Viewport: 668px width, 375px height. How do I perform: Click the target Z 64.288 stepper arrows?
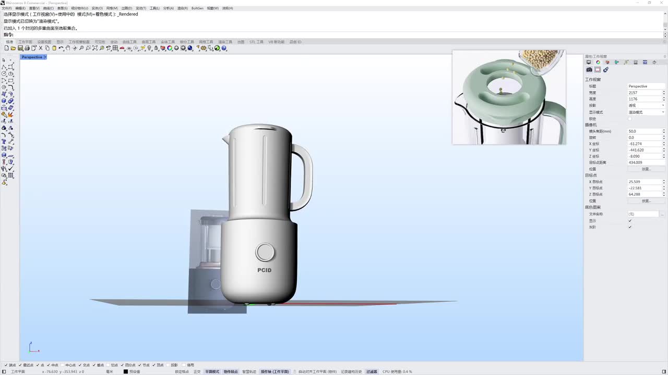[664, 194]
